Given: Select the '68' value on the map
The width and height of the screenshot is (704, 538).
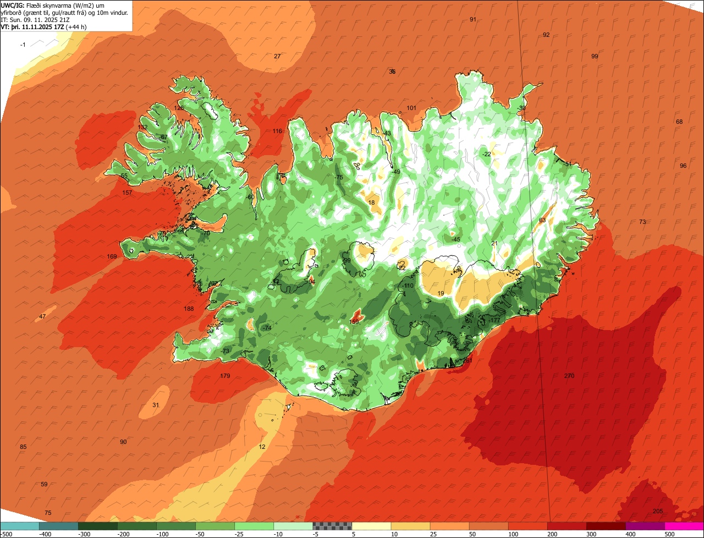Looking at the screenshot, I should [679, 122].
